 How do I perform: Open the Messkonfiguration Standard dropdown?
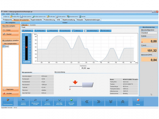149,33
